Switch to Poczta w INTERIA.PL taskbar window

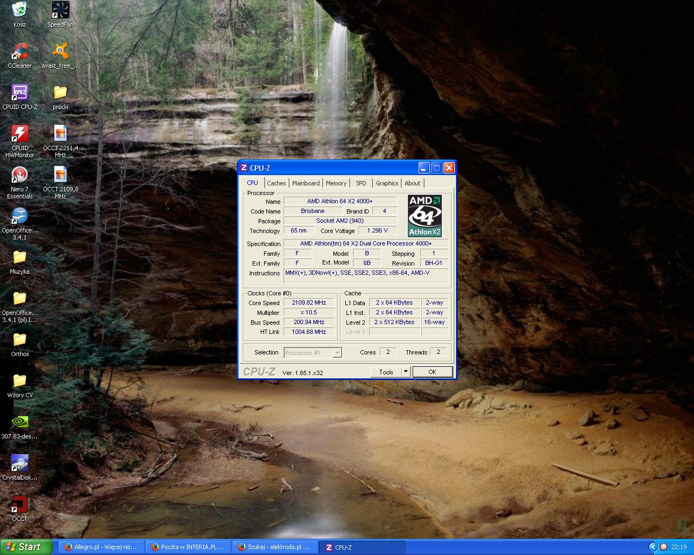coord(188,547)
